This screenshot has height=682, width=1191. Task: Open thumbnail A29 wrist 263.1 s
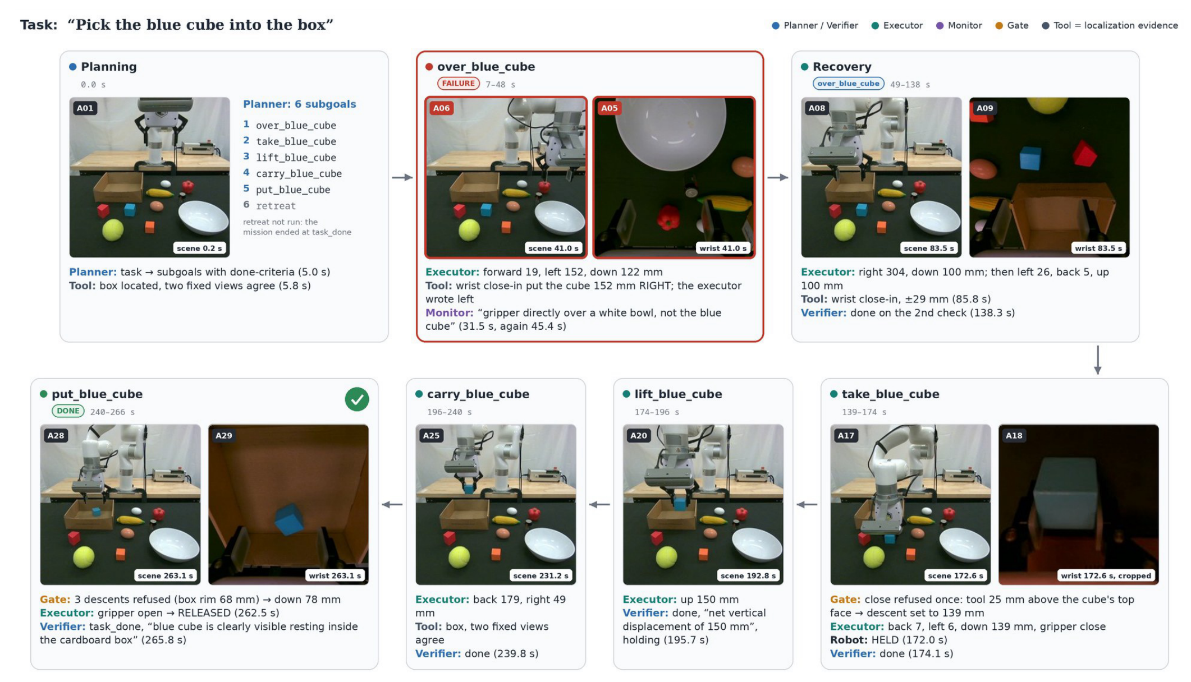(x=288, y=505)
